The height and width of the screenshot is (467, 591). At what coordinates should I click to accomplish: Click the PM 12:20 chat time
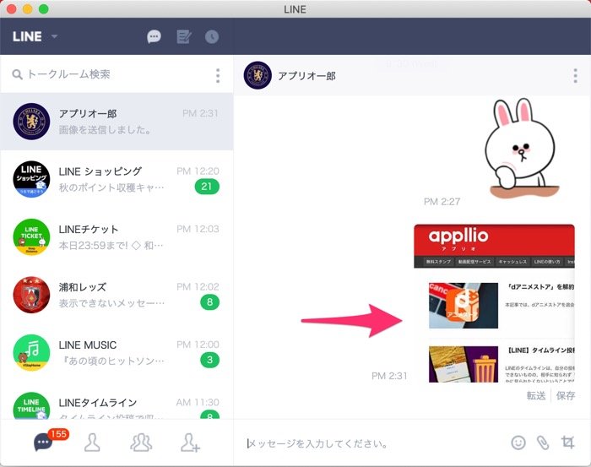click(x=198, y=171)
